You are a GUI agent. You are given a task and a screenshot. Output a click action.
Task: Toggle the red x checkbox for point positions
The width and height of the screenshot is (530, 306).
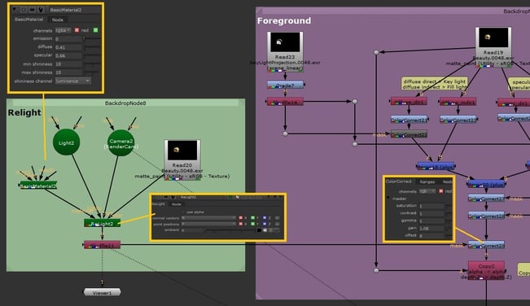241,224
